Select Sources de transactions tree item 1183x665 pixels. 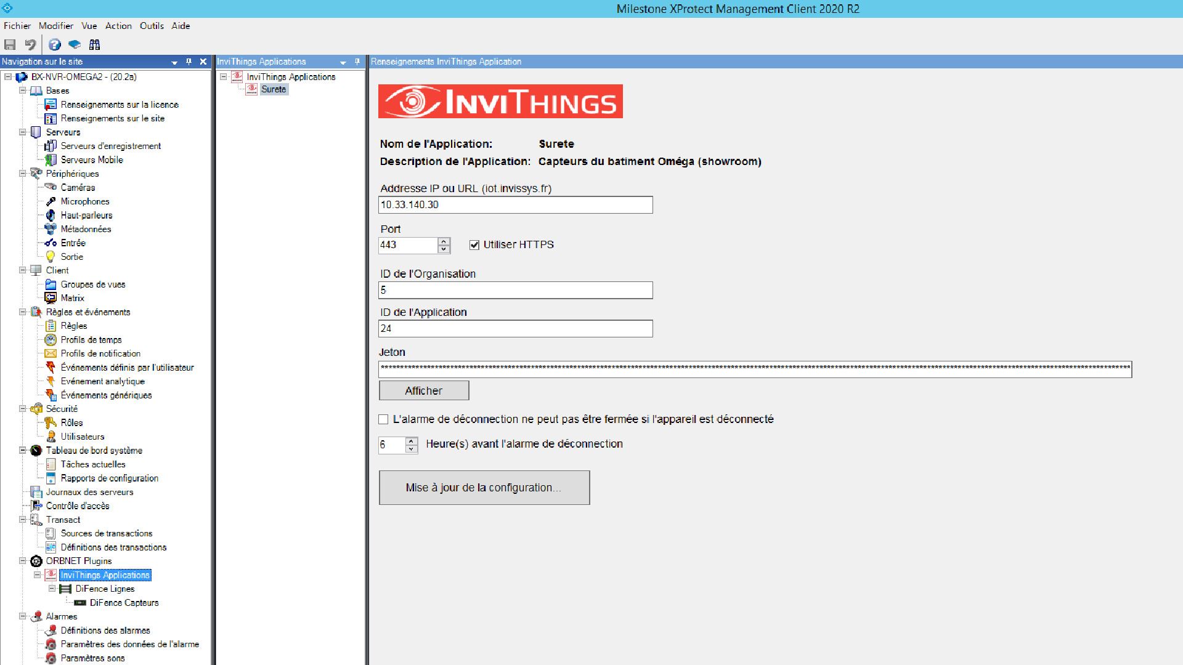point(107,533)
